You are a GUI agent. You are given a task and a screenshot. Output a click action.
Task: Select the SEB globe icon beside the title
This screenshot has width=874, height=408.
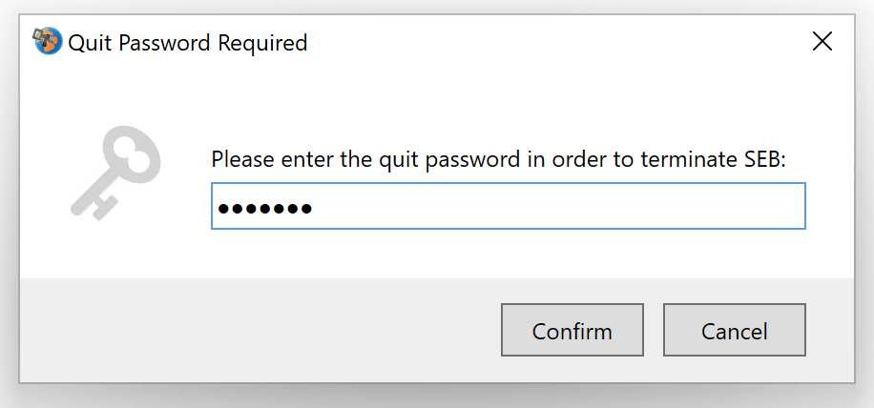coord(48,42)
